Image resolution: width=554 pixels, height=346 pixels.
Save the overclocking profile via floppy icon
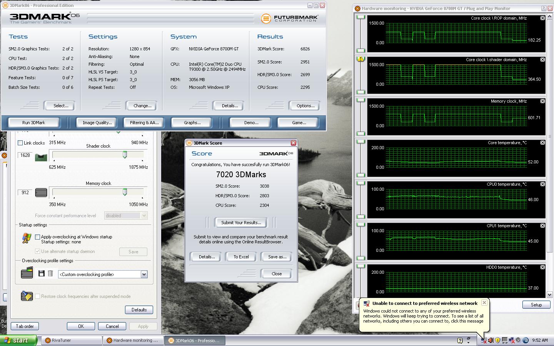point(42,274)
